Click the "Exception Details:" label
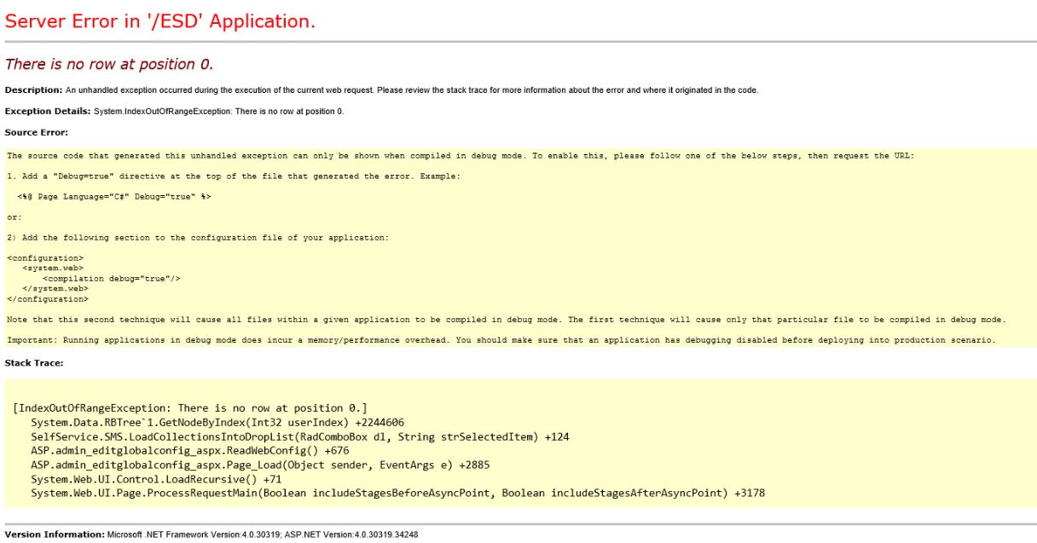The height and width of the screenshot is (543, 1037). (48, 112)
